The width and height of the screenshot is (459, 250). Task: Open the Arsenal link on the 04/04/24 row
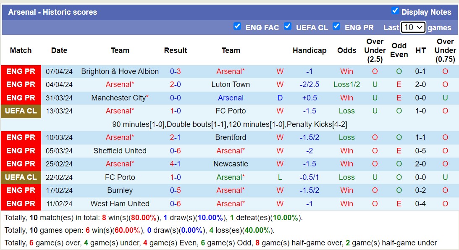[x=120, y=84]
